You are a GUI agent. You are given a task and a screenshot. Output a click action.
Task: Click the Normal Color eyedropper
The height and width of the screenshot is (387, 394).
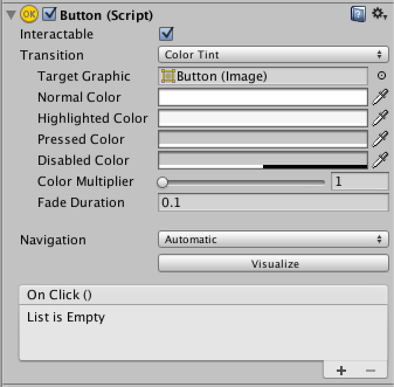point(380,97)
